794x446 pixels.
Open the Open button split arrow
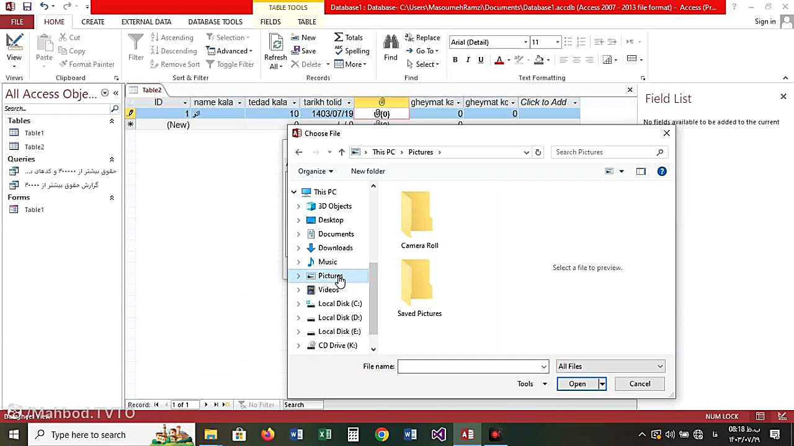click(x=602, y=384)
